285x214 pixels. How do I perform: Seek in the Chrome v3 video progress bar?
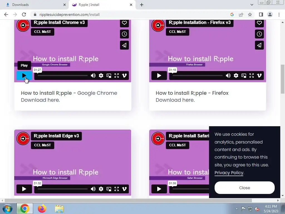63,76
